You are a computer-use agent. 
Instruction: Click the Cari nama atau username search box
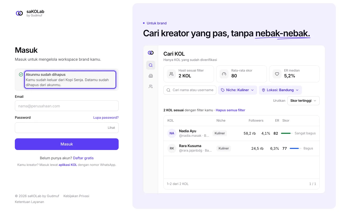point(190,90)
